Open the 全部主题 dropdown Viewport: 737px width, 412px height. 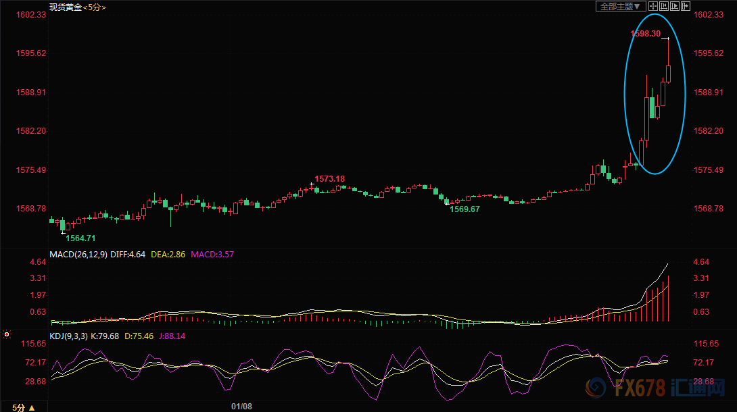(x=619, y=6)
